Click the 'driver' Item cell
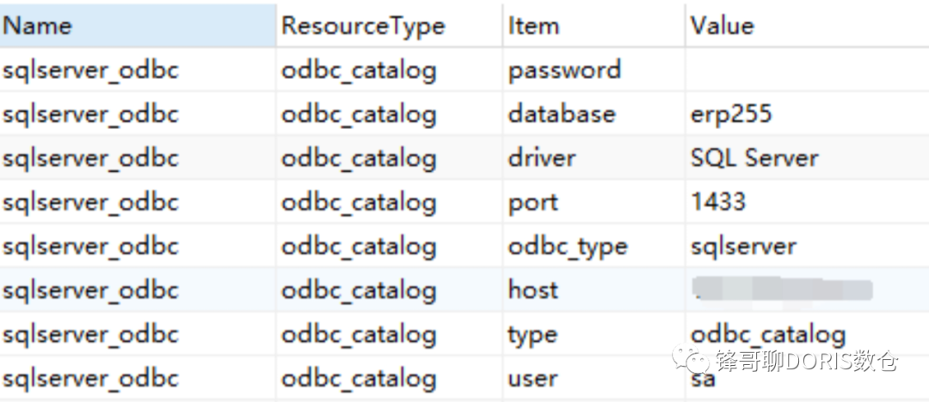Viewport: 929px width, 402px height. click(542, 158)
